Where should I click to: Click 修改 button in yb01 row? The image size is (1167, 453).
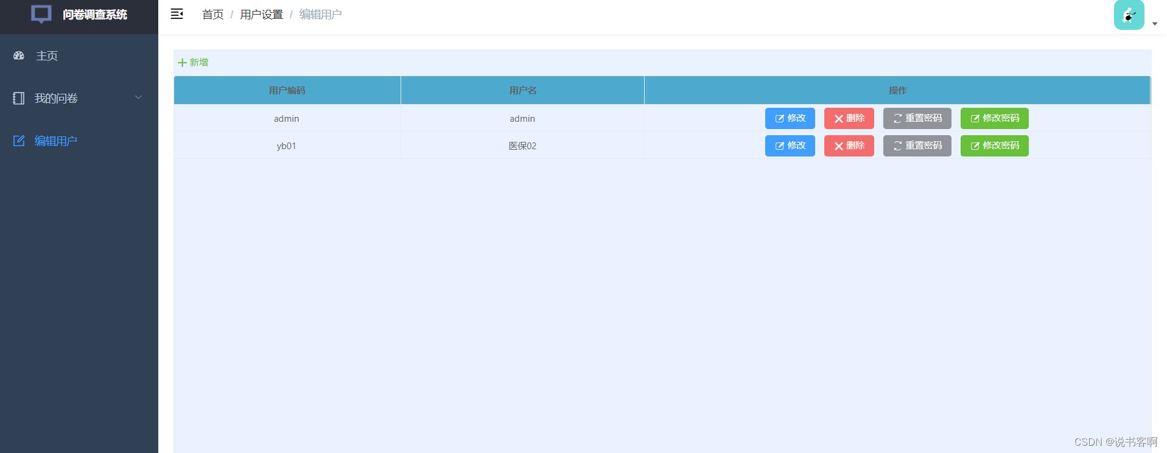click(x=790, y=146)
